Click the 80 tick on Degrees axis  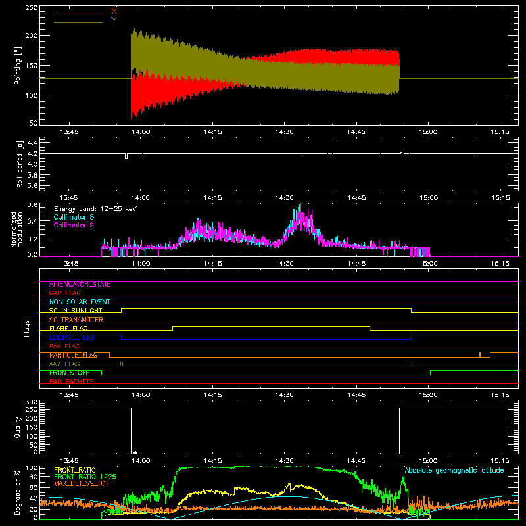click(34, 477)
